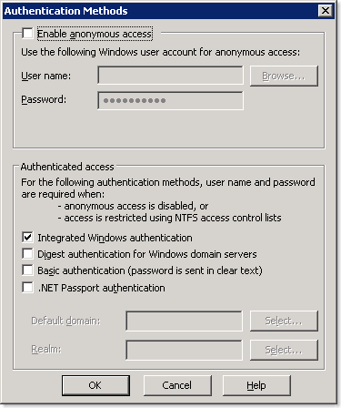Click the Default domain input box
Screen dimensions: 341x408
pyautogui.click(x=184, y=321)
